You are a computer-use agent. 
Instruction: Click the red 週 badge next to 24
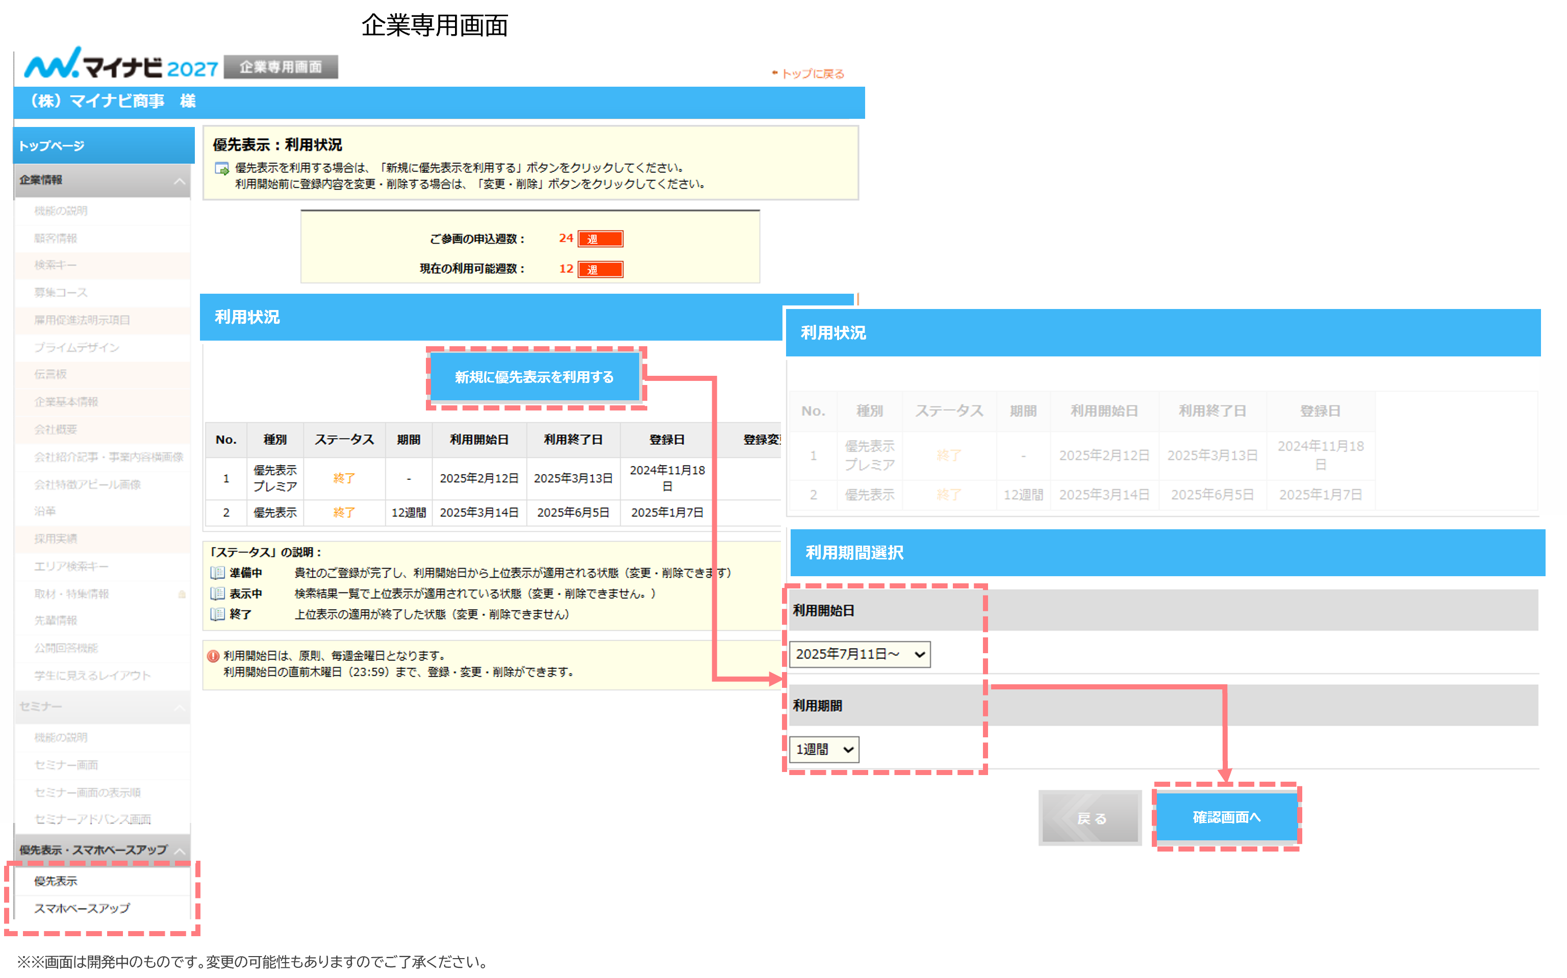pyautogui.click(x=600, y=239)
